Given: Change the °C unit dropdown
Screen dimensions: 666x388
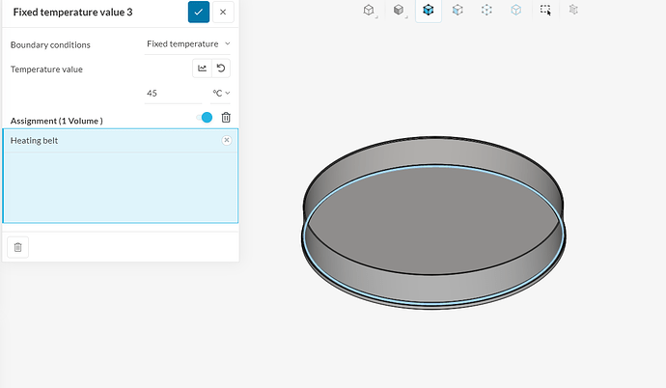Looking at the screenshot, I should (x=221, y=94).
